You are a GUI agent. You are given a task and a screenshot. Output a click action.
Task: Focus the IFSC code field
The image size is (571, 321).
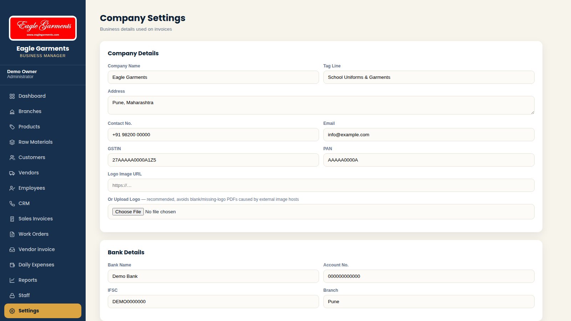coord(213,301)
